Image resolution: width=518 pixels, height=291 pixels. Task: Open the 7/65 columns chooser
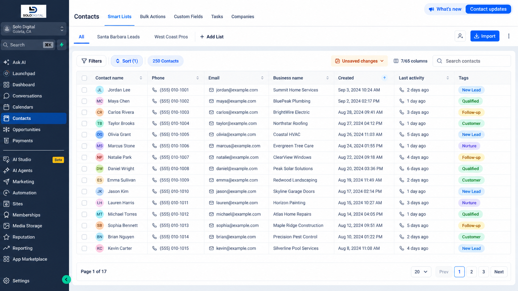[410, 61]
